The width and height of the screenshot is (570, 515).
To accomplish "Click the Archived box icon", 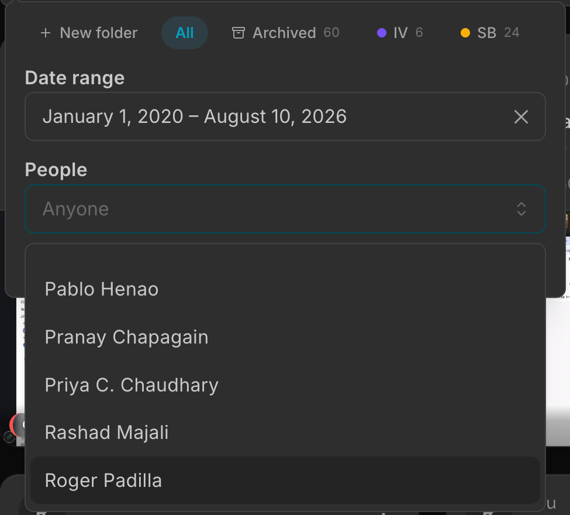I will pos(239,33).
